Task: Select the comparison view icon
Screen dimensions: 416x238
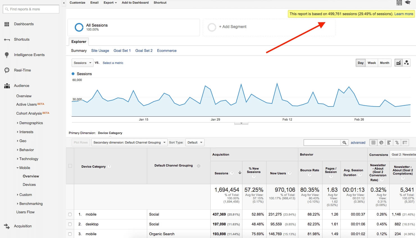Action: [397, 142]
